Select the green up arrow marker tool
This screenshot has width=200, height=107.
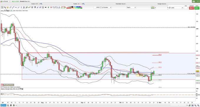pyautogui.click(x=48, y=7)
